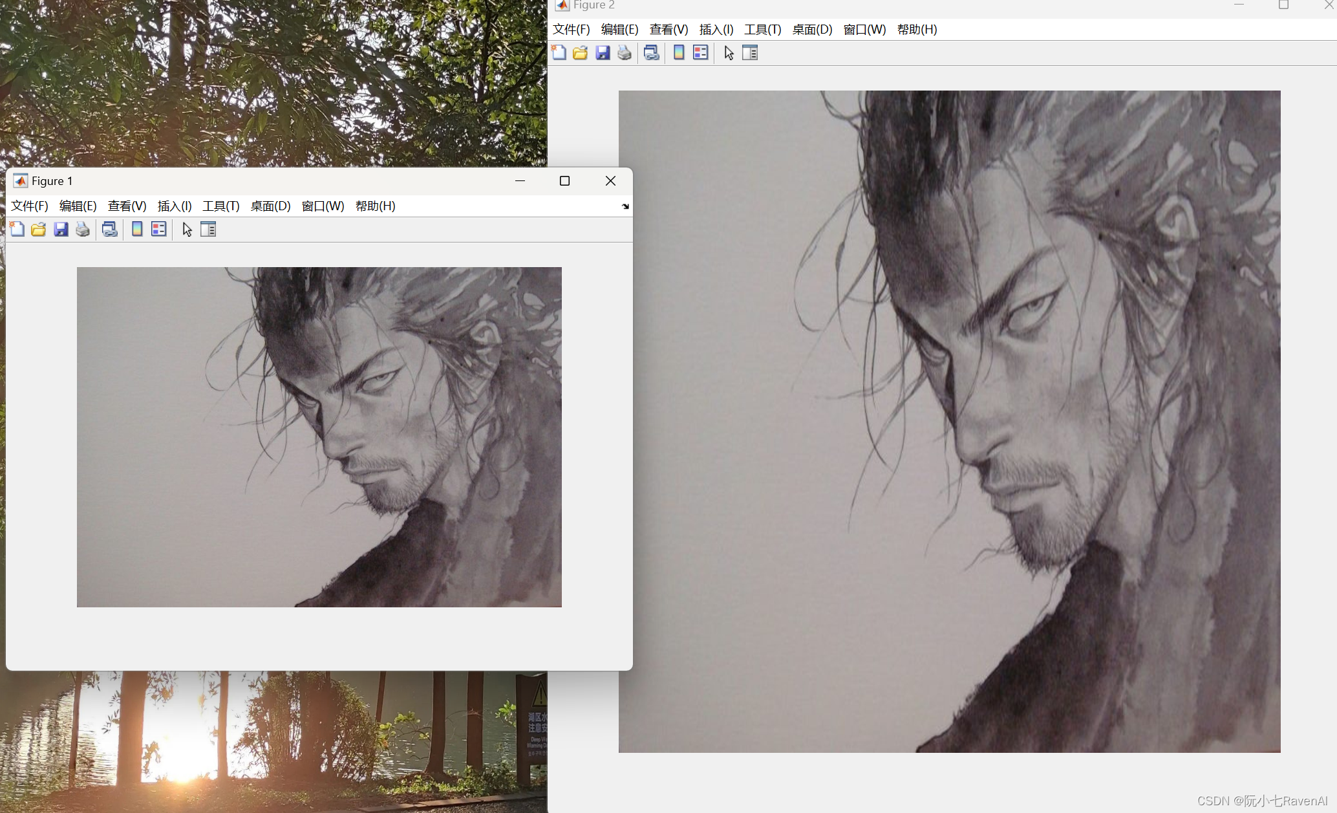Click New Figure icon in Figure 1
The image size is (1337, 813).
click(17, 229)
